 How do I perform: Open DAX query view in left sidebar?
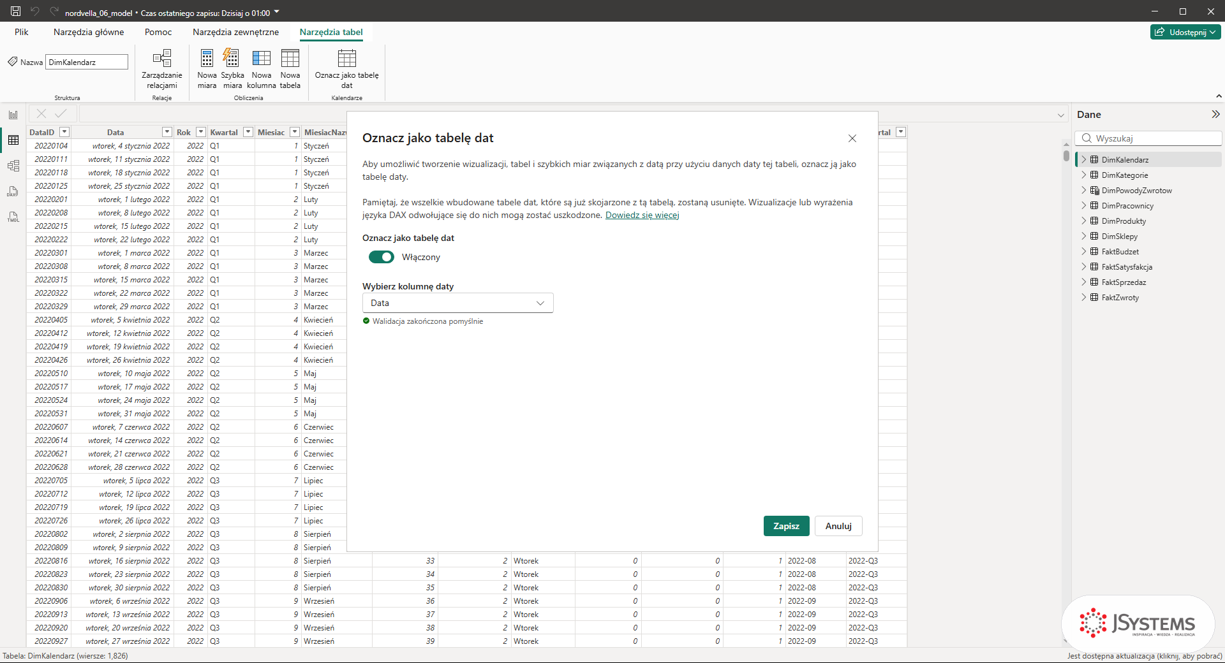(x=13, y=191)
